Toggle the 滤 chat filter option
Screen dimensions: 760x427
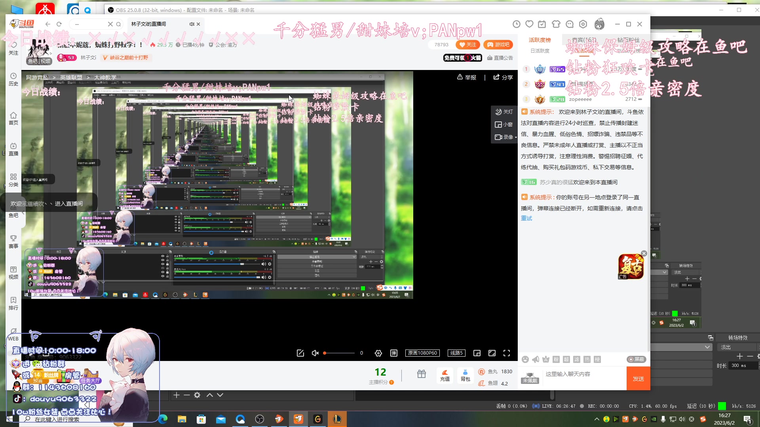(576, 359)
